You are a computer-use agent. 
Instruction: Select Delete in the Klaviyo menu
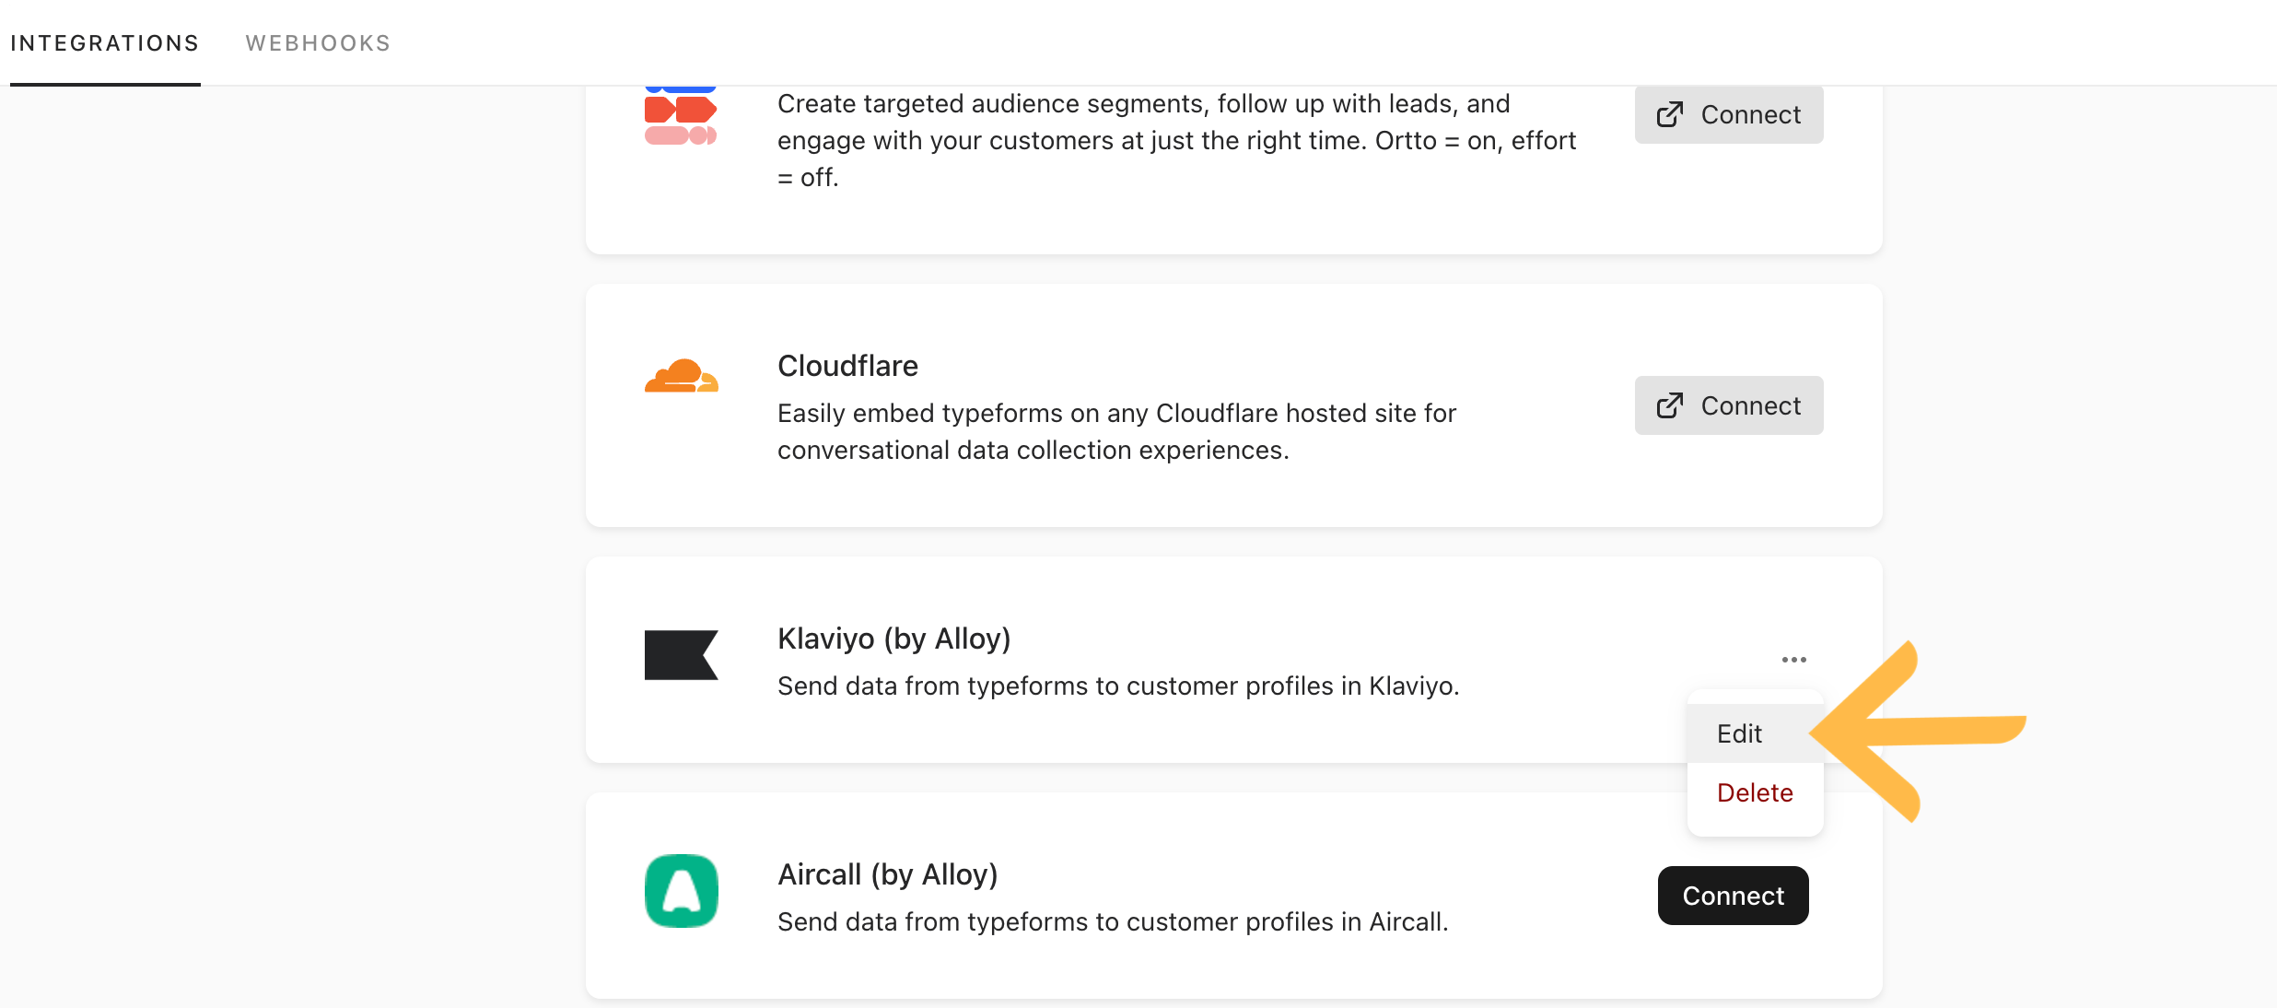1755,792
